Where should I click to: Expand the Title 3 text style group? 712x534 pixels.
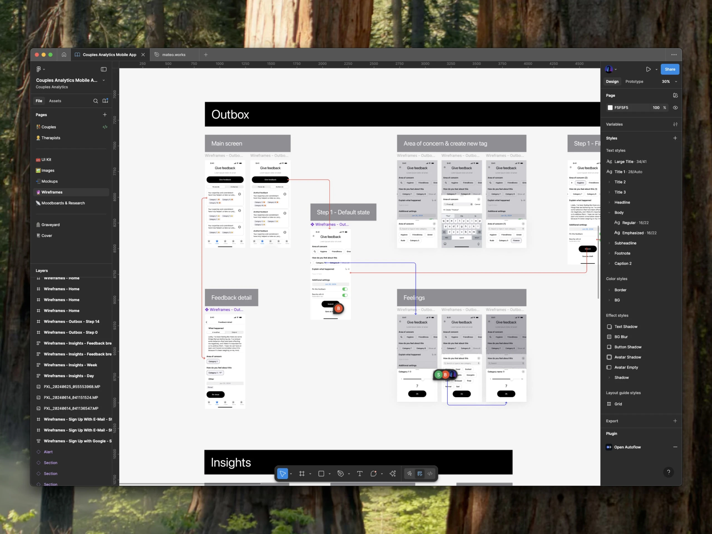click(x=609, y=192)
